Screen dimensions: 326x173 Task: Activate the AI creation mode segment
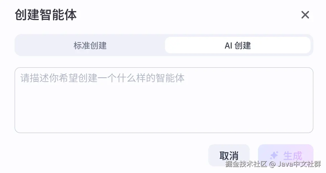tap(238, 45)
